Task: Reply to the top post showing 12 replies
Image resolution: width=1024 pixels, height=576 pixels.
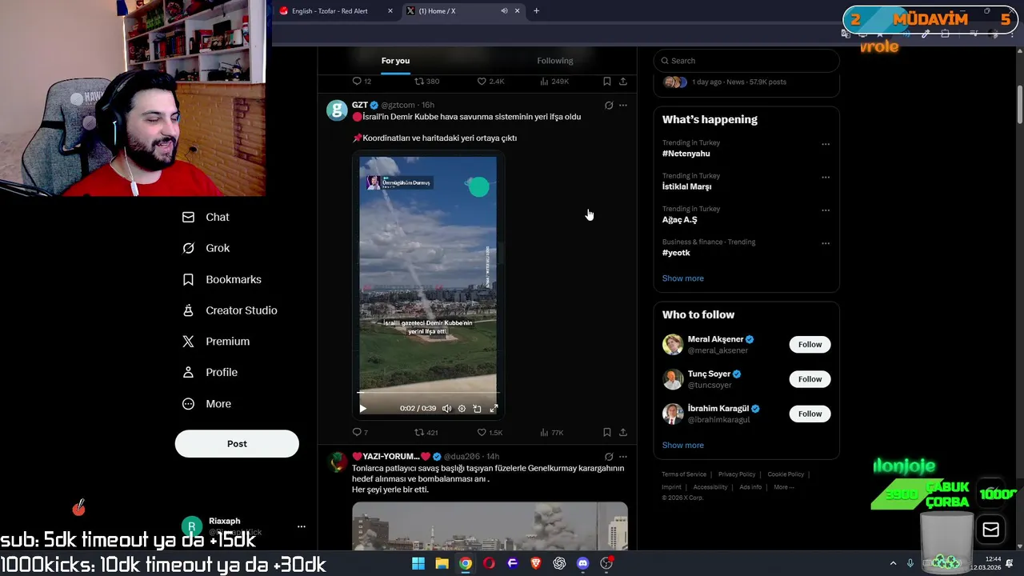Action: click(362, 82)
